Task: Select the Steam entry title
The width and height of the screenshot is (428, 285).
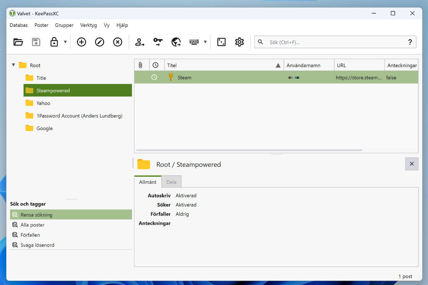Action: click(184, 78)
